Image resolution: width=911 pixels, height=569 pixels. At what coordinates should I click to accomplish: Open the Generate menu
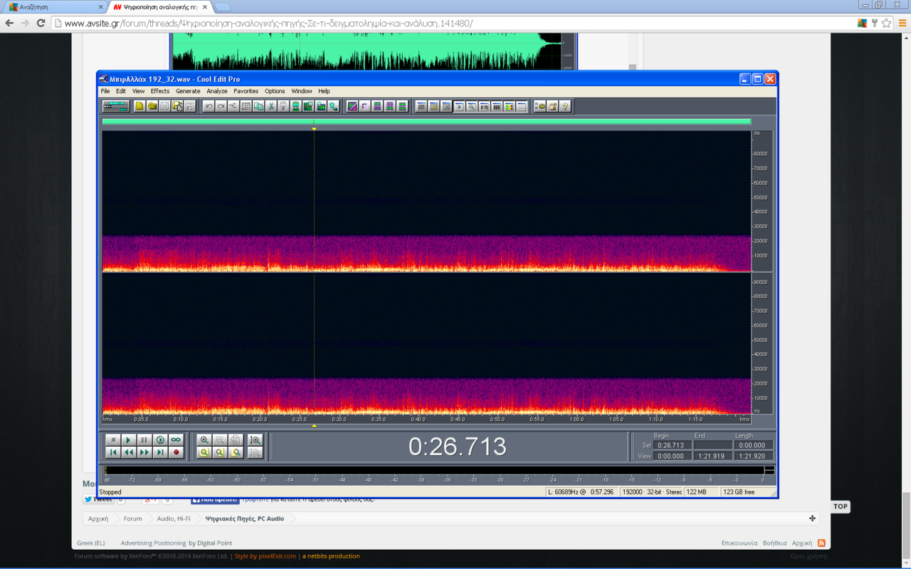tap(188, 91)
